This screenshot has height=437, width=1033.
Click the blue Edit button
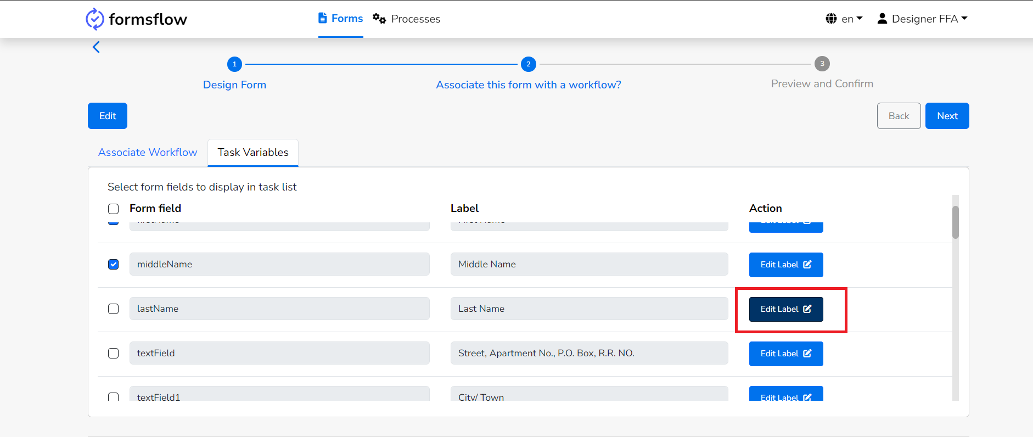click(108, 116)
